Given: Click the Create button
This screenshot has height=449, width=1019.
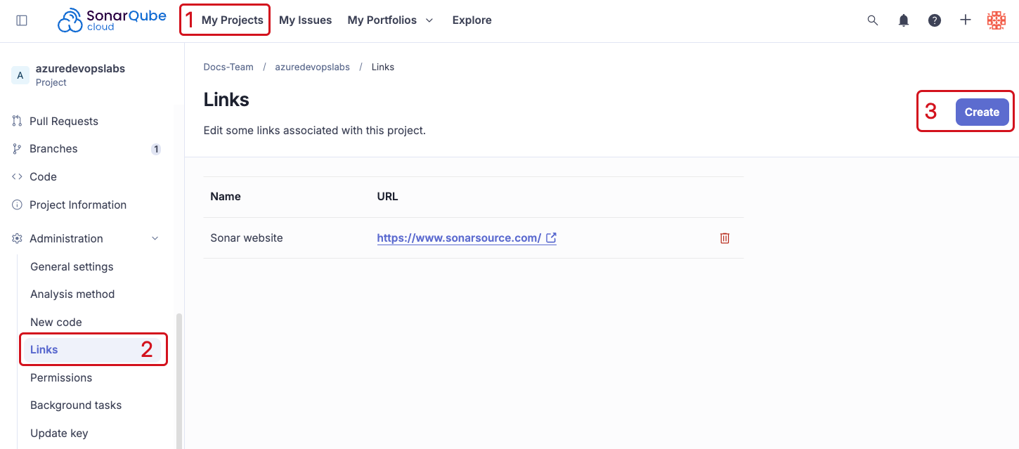Looking at the screenshot, I should (x=982, y=112).
